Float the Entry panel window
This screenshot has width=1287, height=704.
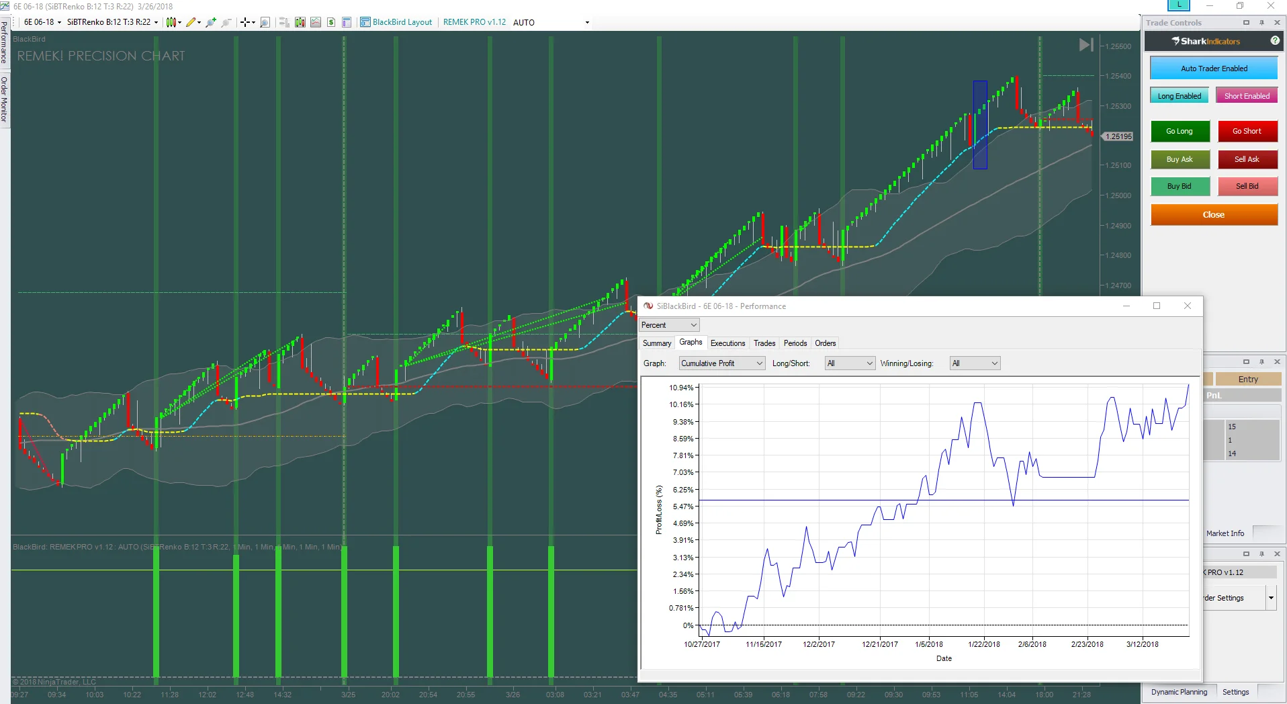1246,361
